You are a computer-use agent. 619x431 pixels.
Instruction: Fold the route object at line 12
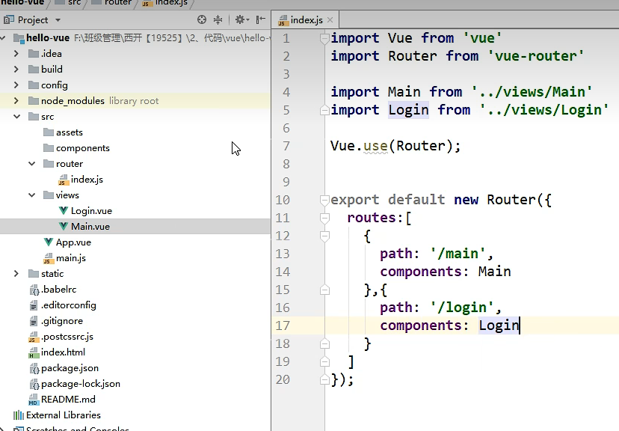click(324, 236)
